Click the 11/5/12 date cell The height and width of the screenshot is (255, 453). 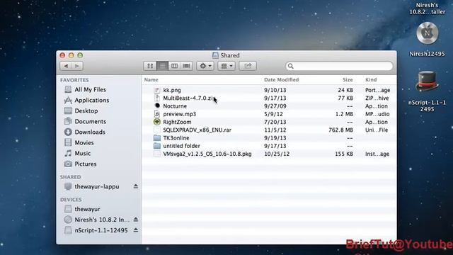275,130
